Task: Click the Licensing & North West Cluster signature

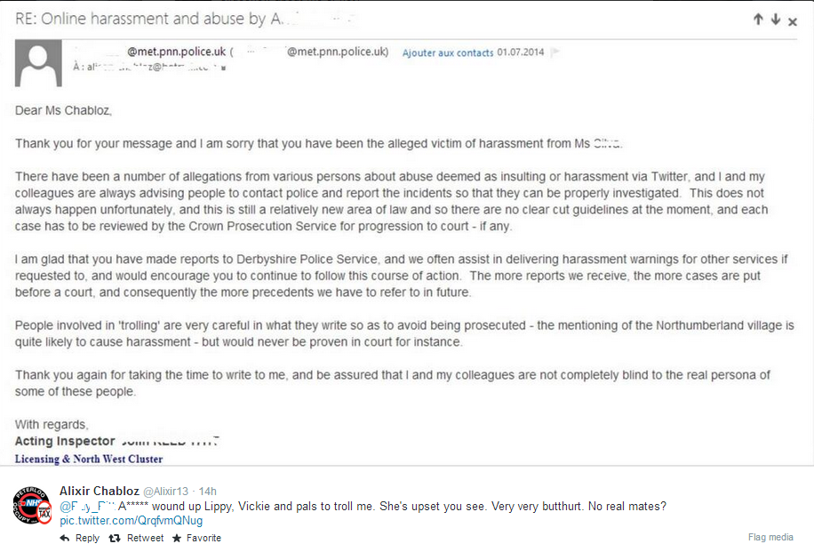Action: tap(89, 459)
